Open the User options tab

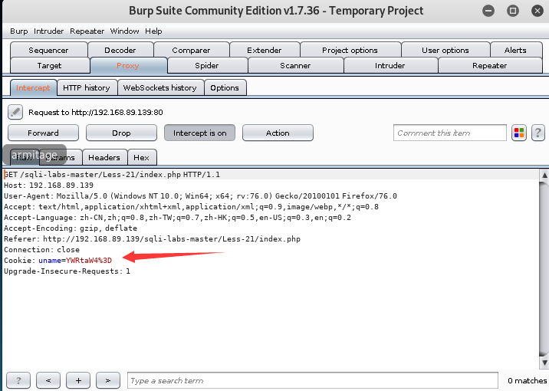click(x=445, y=50)
